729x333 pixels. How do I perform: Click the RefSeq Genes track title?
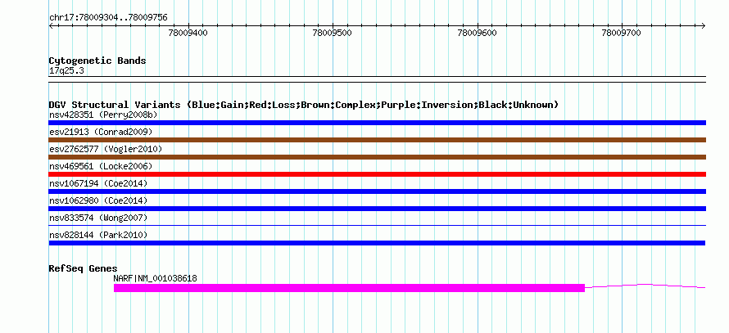[83, 268]
